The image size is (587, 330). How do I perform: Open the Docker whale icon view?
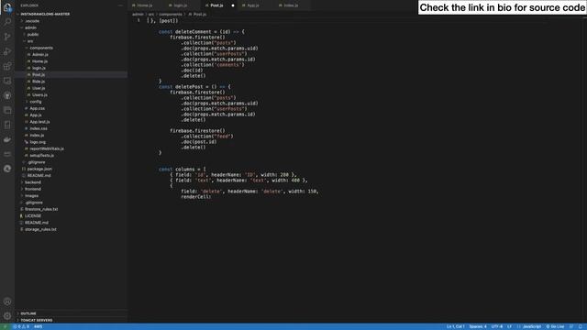(x=7, y=139)
